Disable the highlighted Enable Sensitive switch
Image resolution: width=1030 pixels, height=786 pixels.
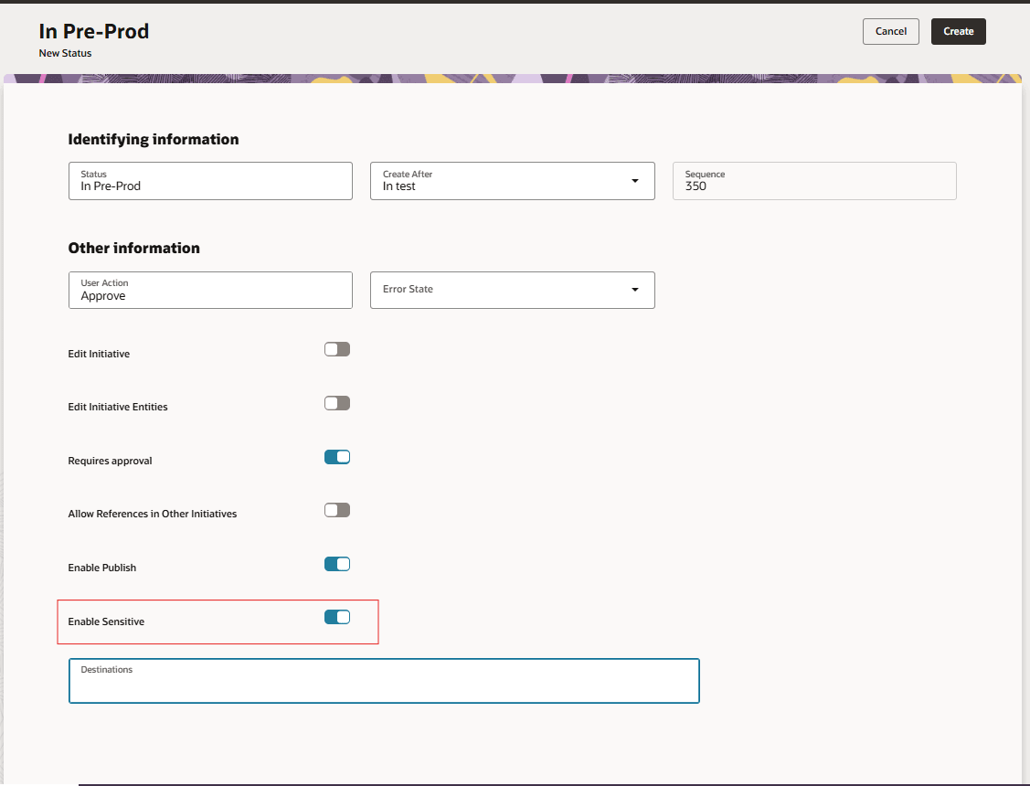pos(338,617)
